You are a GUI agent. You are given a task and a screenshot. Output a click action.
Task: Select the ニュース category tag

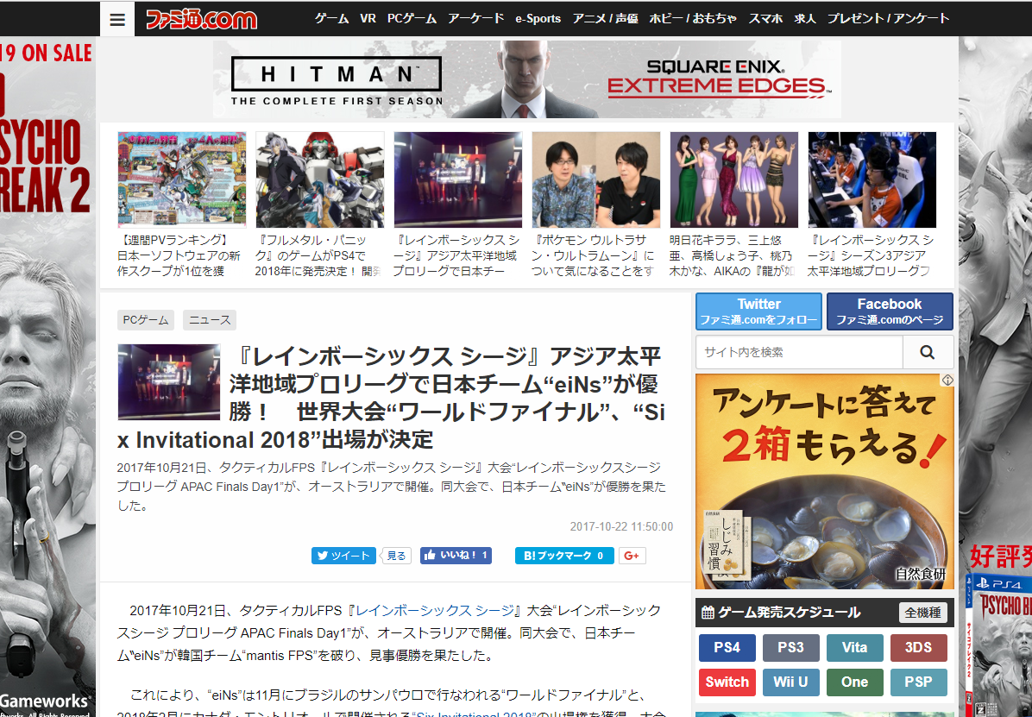pyautogui.click(x=210, y=320)
